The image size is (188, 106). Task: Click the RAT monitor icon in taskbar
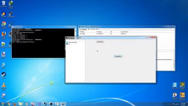(63, 104)
